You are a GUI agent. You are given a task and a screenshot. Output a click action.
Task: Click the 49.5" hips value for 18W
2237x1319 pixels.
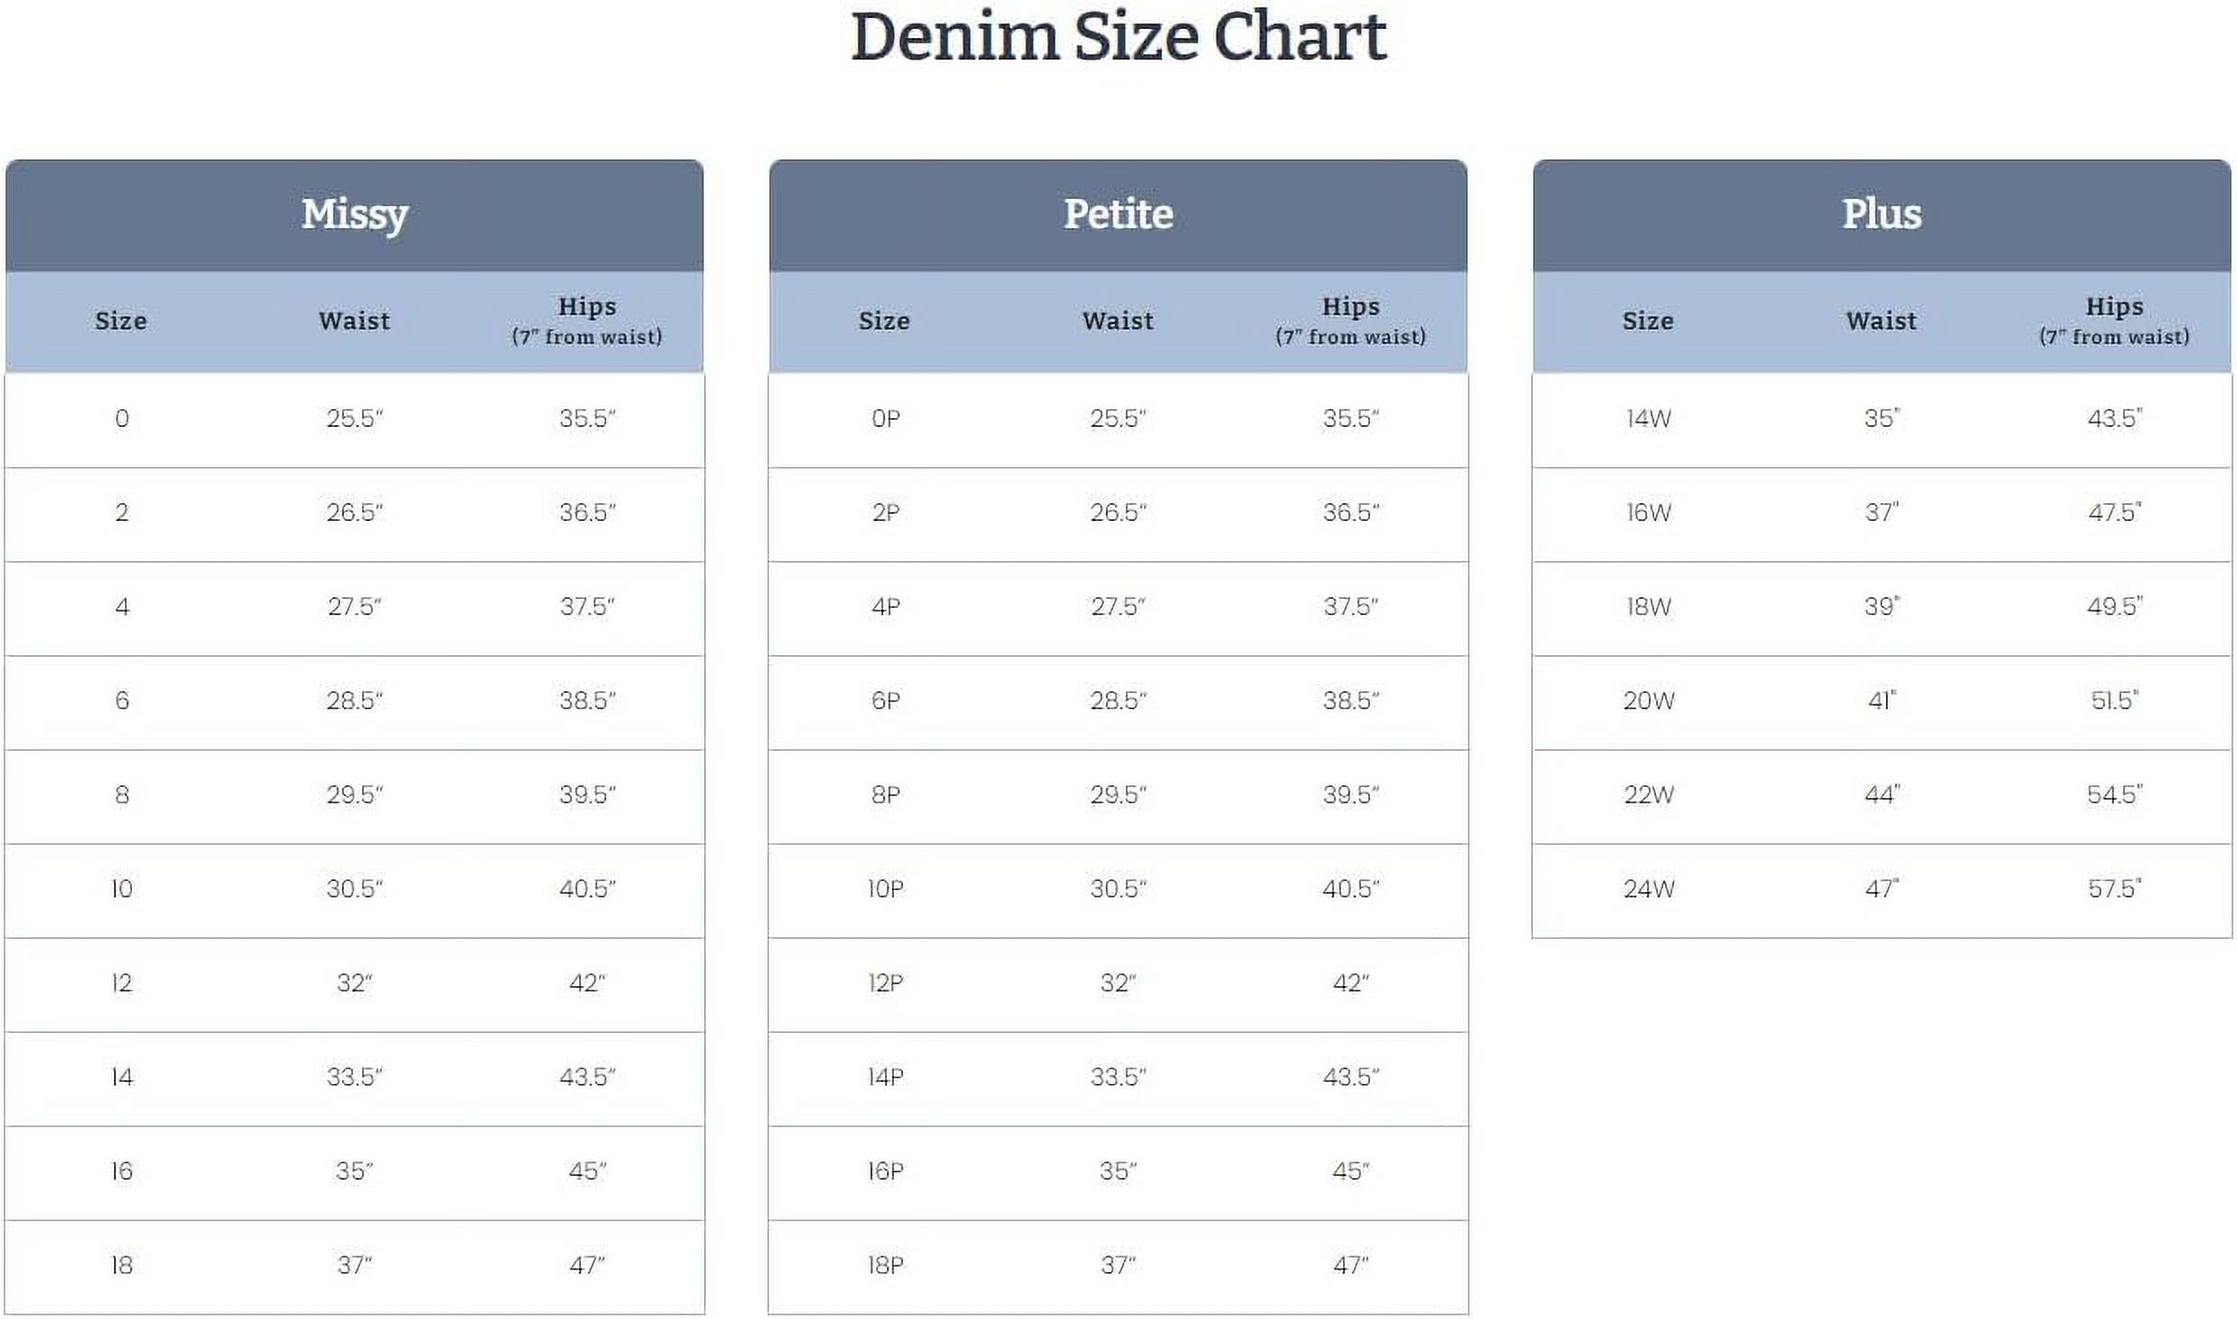tap(2114, 607)
